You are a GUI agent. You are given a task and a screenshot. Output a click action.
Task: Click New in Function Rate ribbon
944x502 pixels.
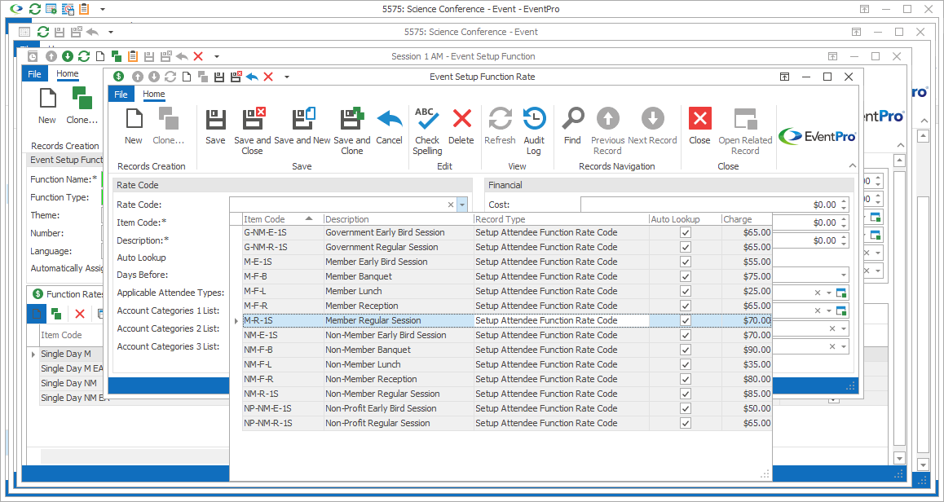tap(134, 127)
